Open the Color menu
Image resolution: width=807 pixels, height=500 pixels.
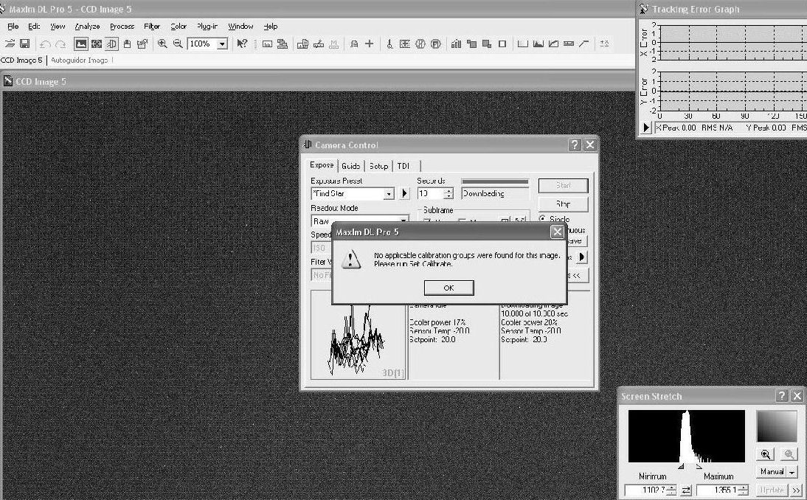pyautogui.click(x=178, y=27)
